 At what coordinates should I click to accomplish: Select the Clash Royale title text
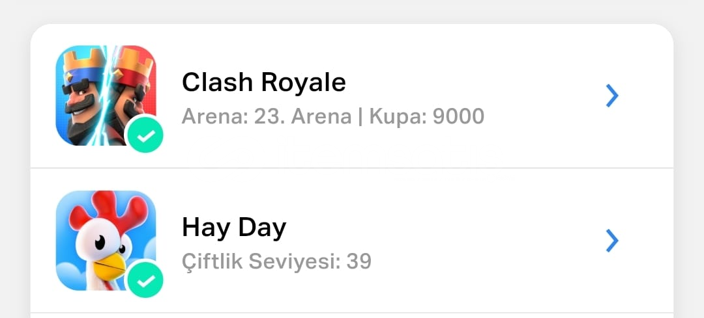coord(263,83)
